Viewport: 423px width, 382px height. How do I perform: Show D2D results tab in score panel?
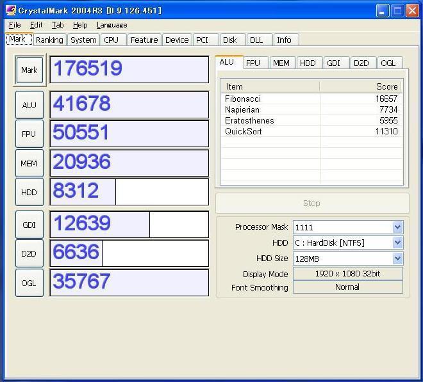pyautogui.click(x=363, y=63)
